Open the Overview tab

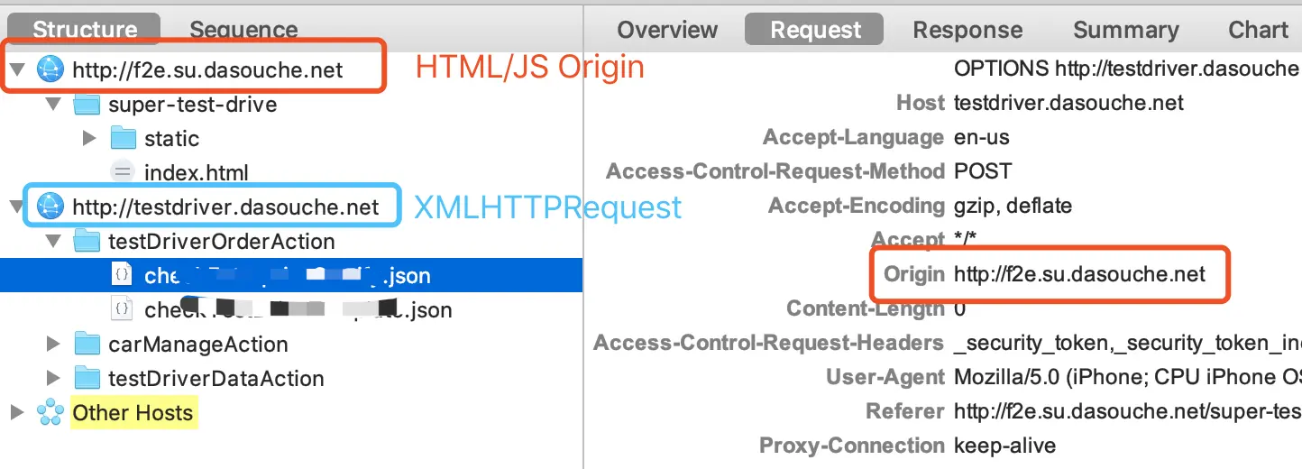667,30
